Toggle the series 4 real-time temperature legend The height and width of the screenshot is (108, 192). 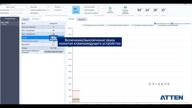(167, 25)
